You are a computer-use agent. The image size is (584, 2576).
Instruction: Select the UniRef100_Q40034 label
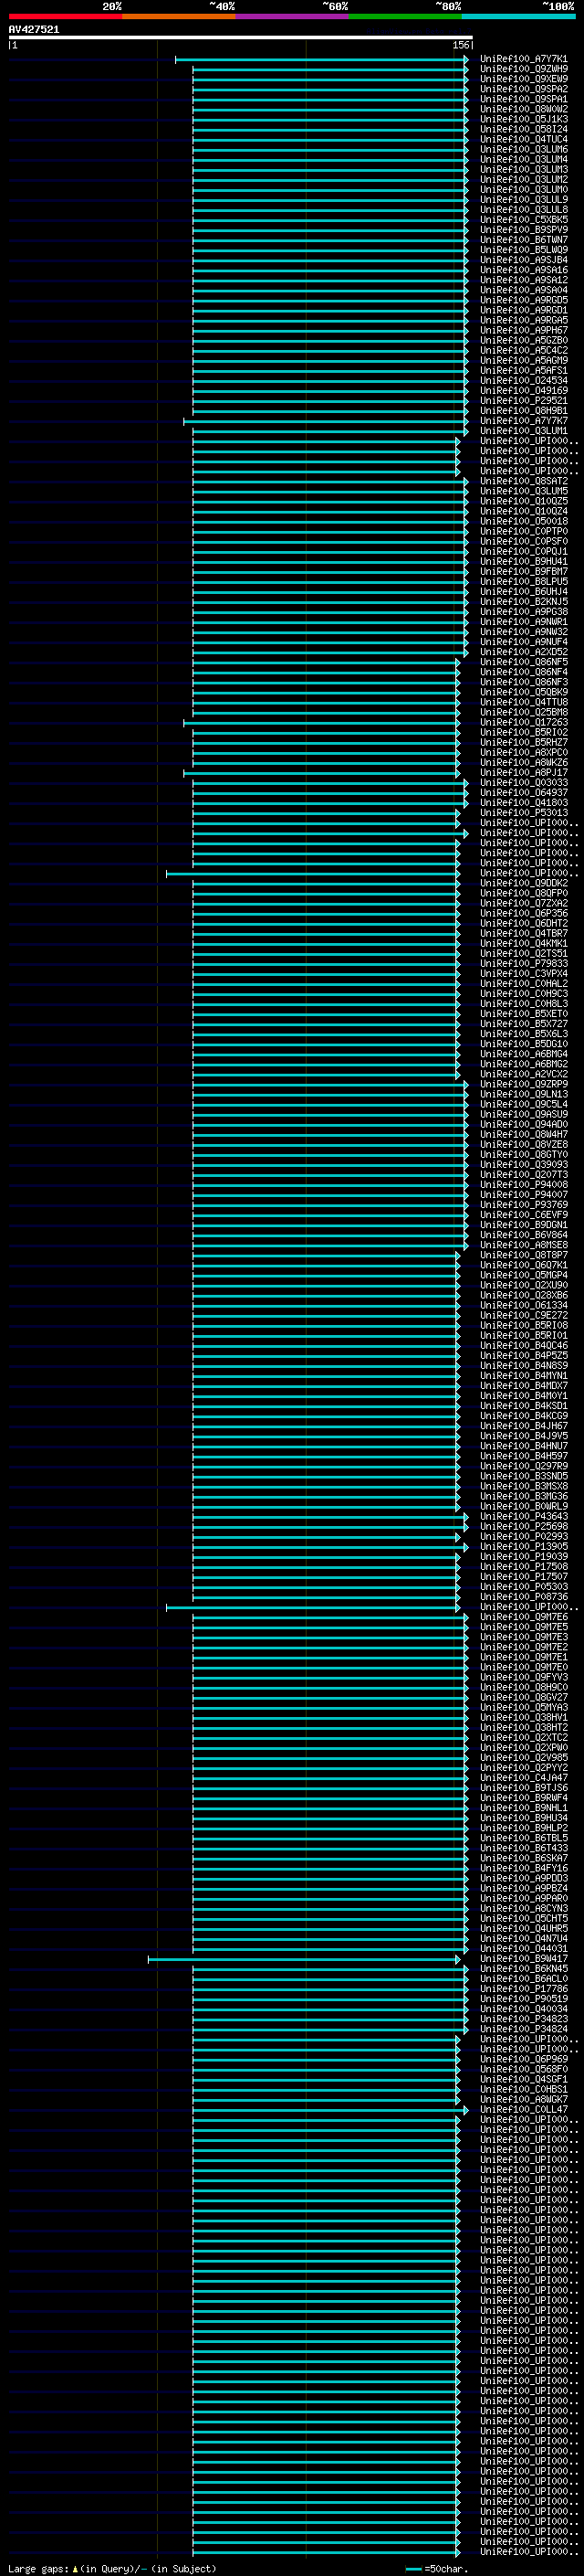[x=524, y=2009]
